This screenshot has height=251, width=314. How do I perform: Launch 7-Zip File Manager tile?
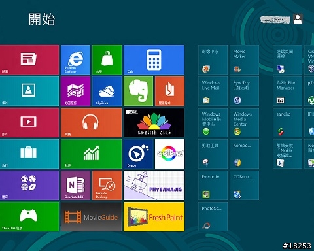point(287,91)
